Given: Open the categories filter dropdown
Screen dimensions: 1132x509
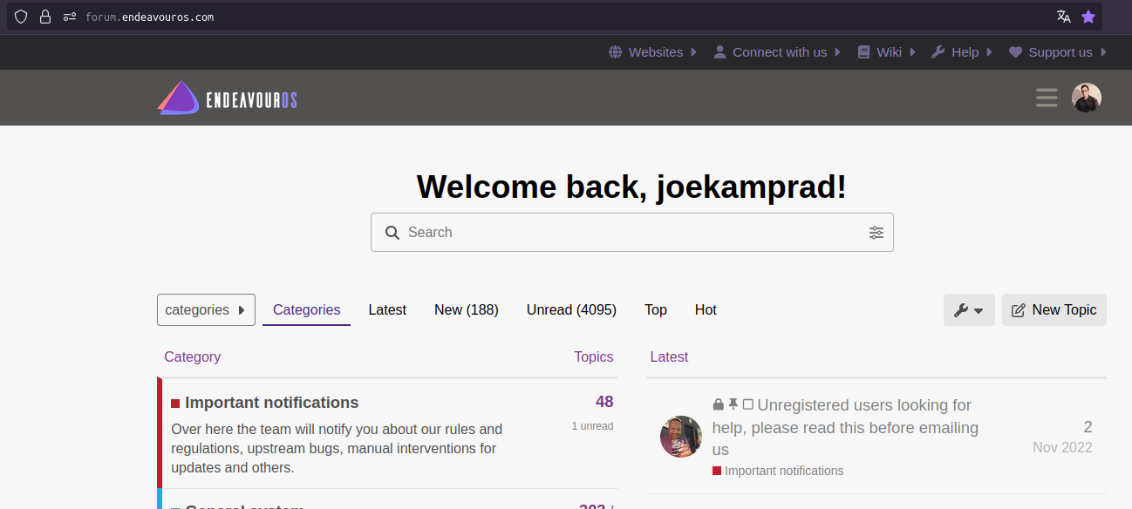Looking at the screenshot, I should 206,310.
